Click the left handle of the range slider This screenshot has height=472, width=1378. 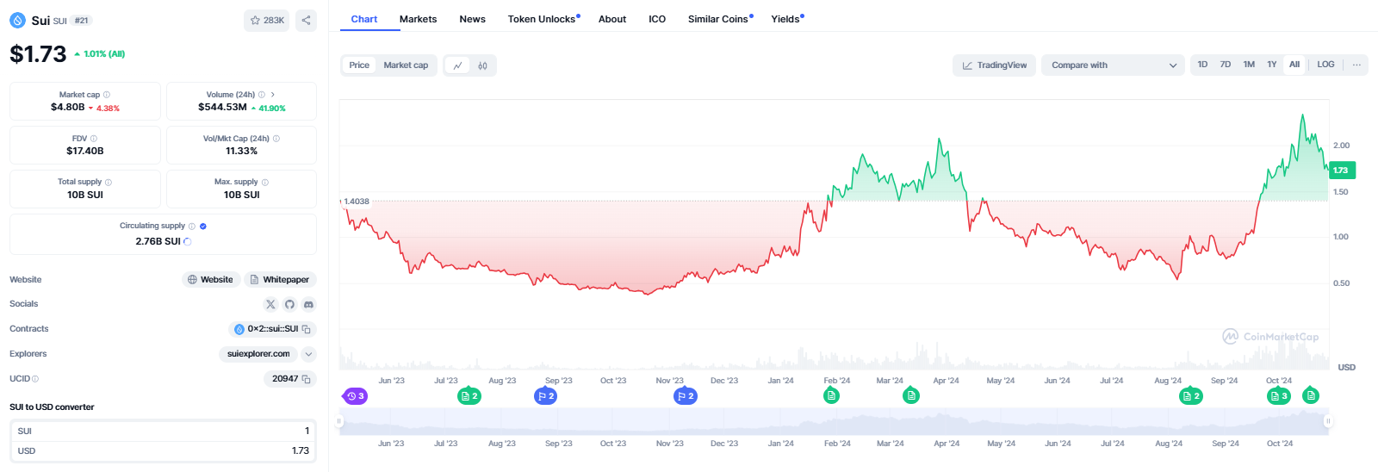pyautogui.click(x=339, y=421)
